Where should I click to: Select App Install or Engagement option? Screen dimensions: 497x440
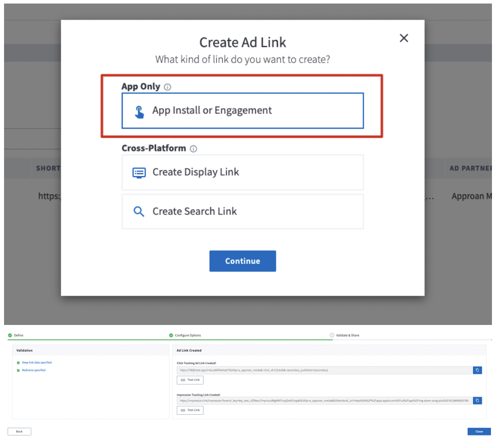tap(242, 111)
